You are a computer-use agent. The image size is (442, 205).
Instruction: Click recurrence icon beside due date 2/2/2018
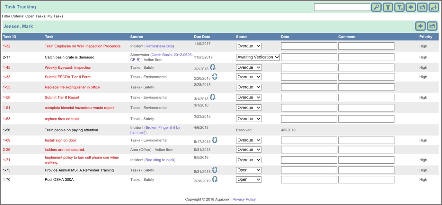(x=213, y=67)
